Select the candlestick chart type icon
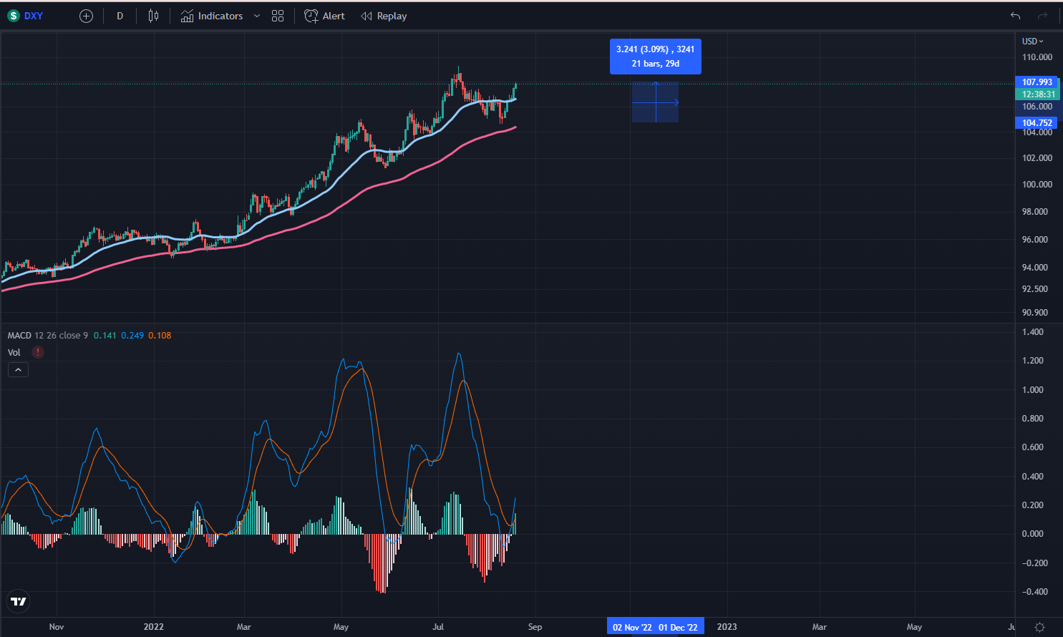This screenshot has height=637, width=1063. [x=152, y=15]
